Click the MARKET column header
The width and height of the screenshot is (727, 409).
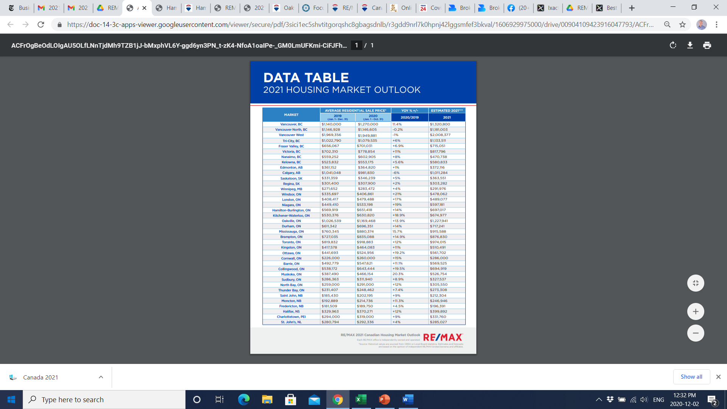coord(291,115)
